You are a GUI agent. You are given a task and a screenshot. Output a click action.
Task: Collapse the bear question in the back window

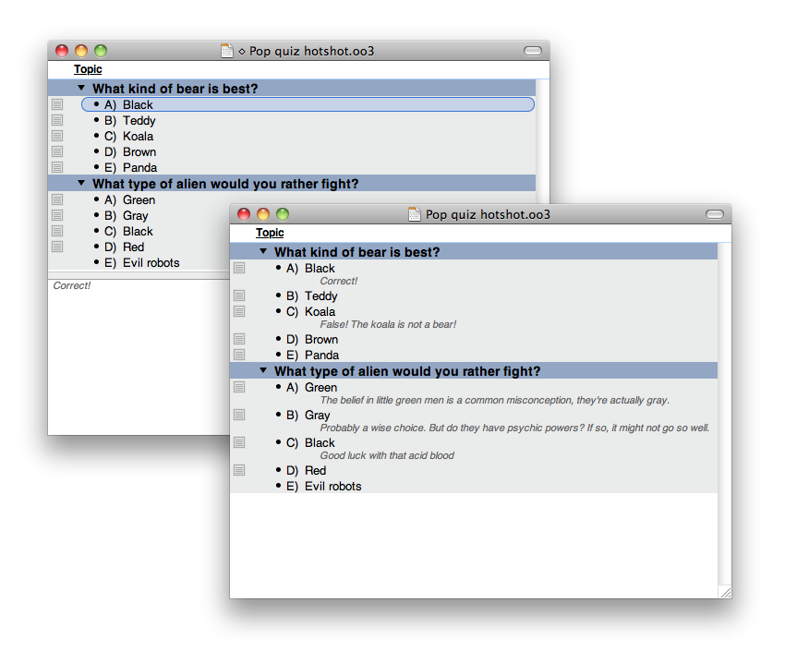pos(81,89)
